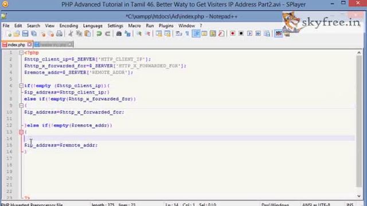Click the Copy toolbar icon

coord(79,34)
